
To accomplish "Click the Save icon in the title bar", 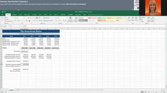I will (x=3, y=12).
